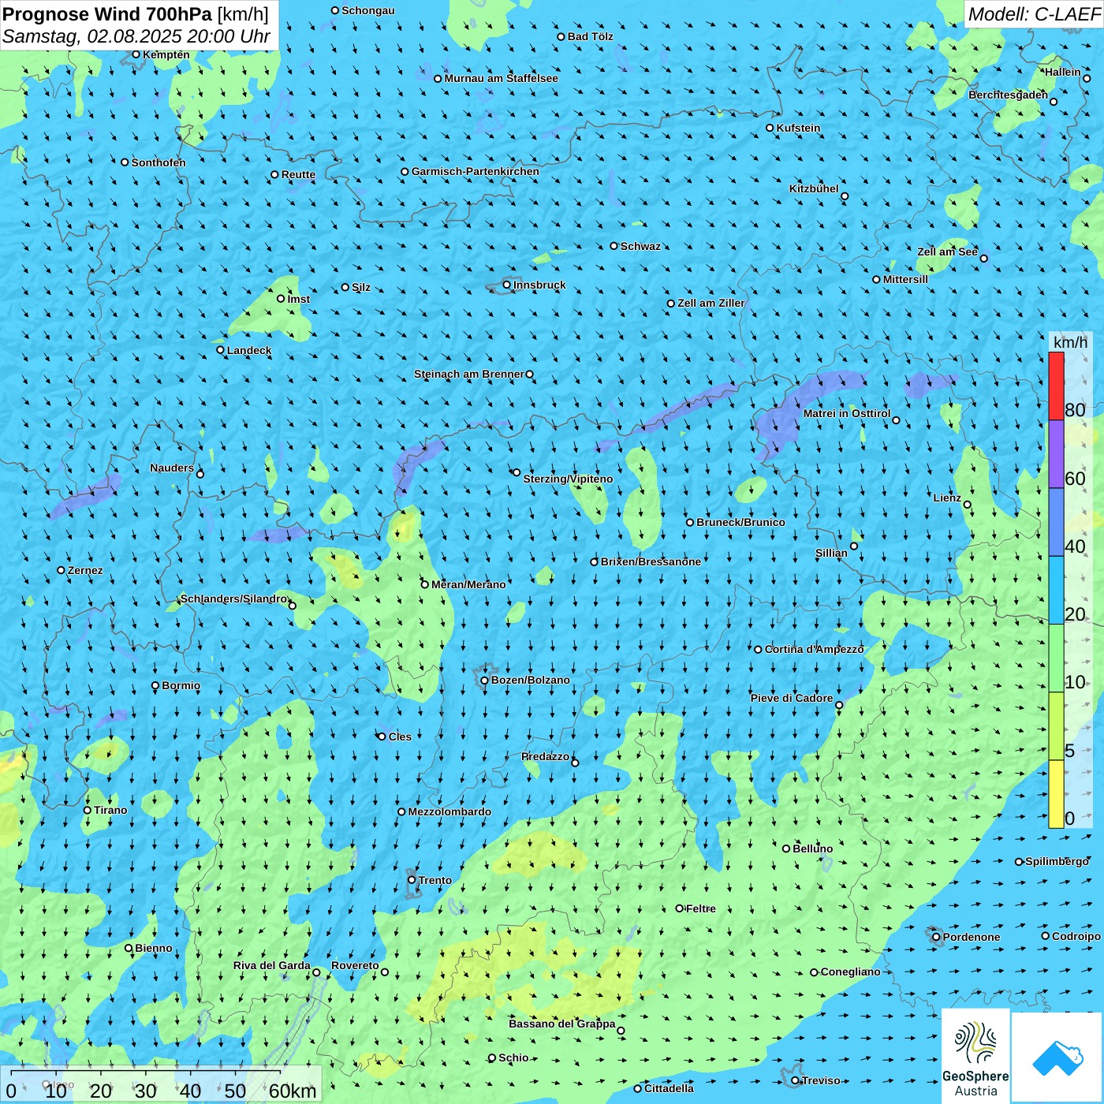Viewport: 1104px width, 1104px height.
Task: Click the 'Kitzbühel' label
Action: pyautogui.click(x=814, y=188)
